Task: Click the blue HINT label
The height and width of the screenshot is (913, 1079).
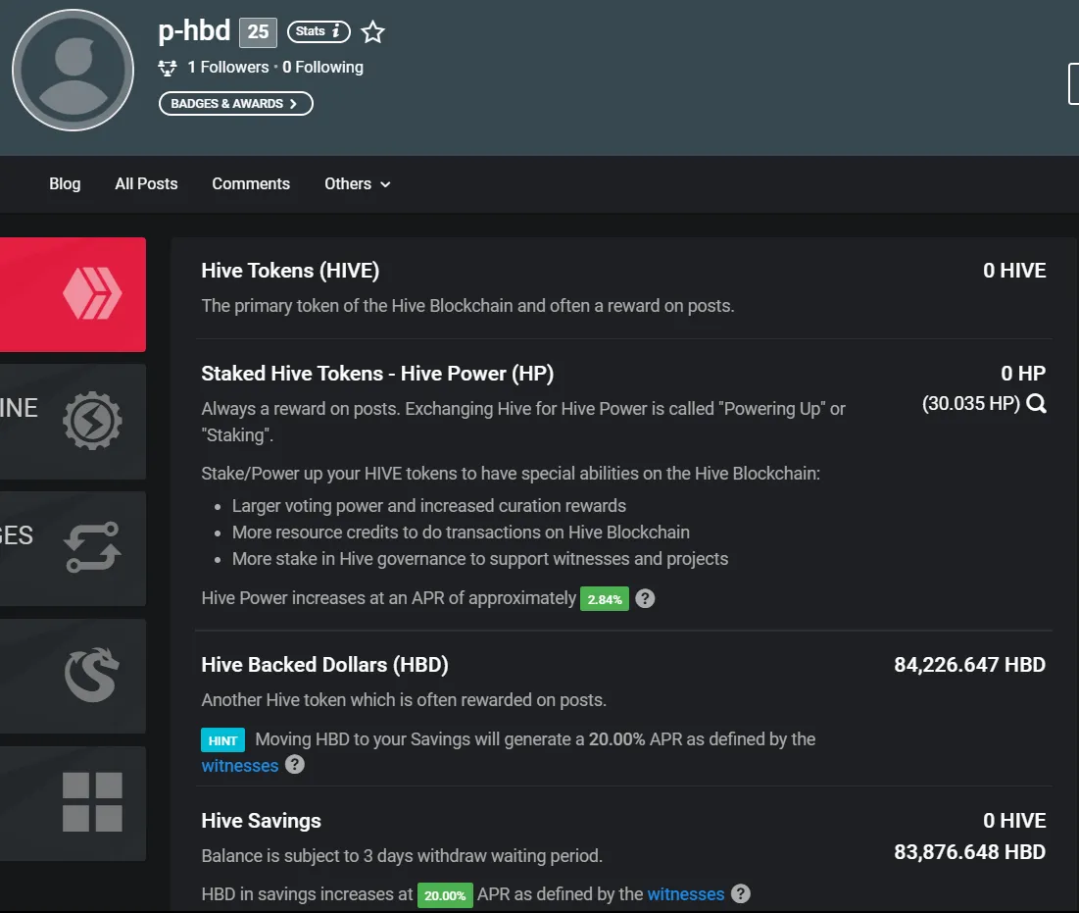Action: point(223,740)
